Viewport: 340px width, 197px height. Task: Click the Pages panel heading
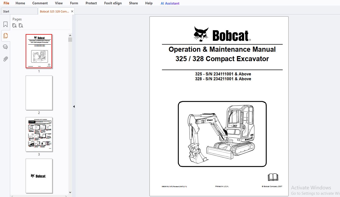[17, 19]
